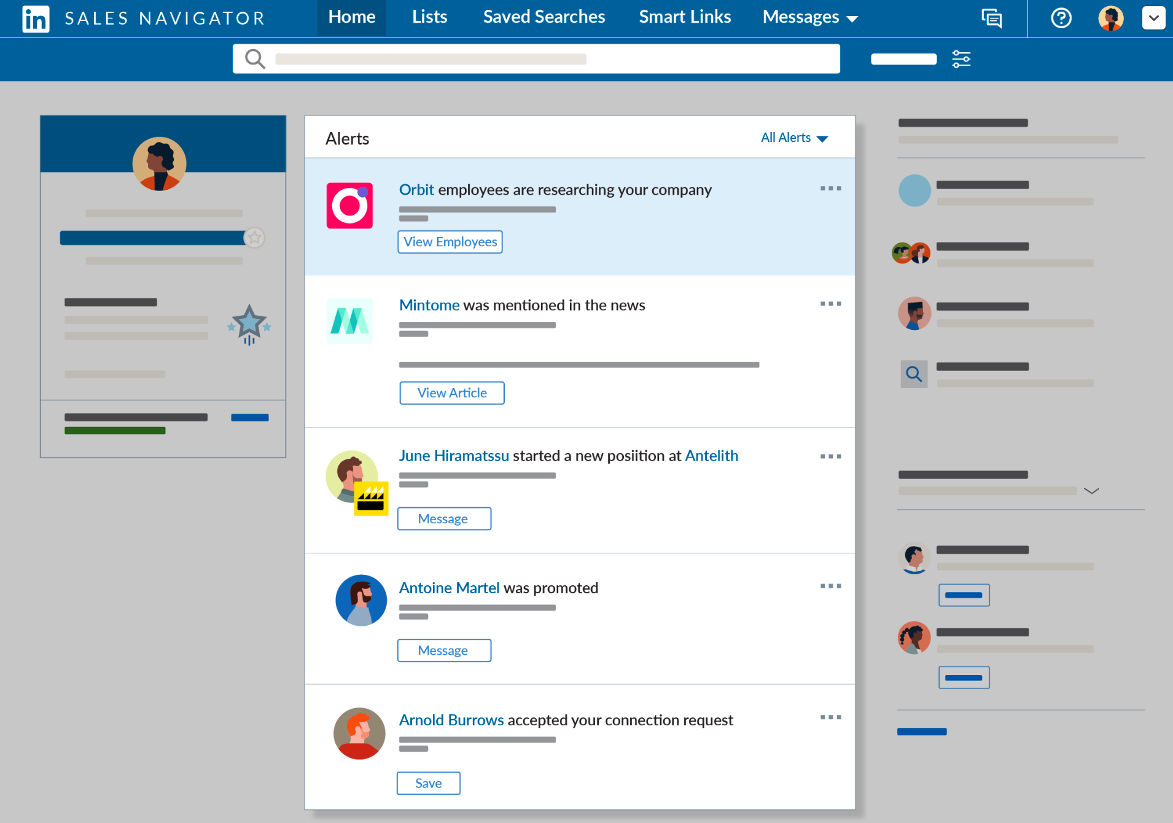Click the button under the second recommended lead
1173x823 pixels.
[964, 677]
